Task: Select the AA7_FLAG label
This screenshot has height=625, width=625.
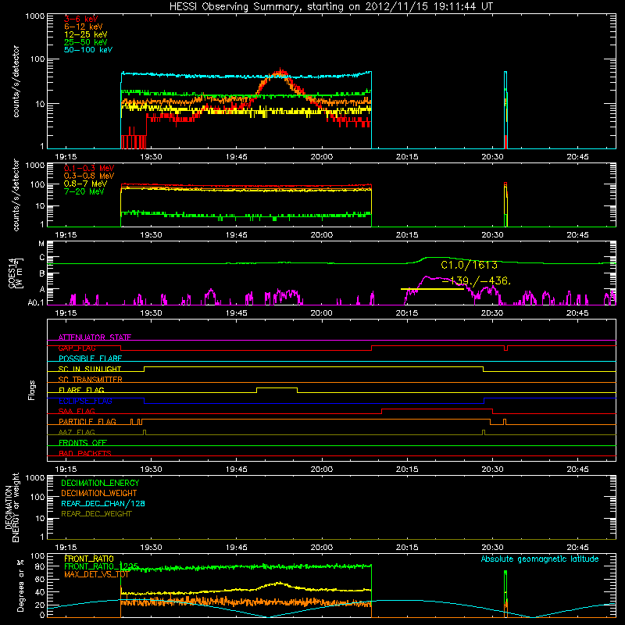Action: 77,432
